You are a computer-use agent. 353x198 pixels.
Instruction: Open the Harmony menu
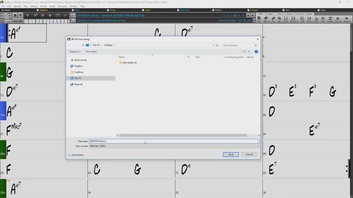pyautogui.click(x=62, y=6)
